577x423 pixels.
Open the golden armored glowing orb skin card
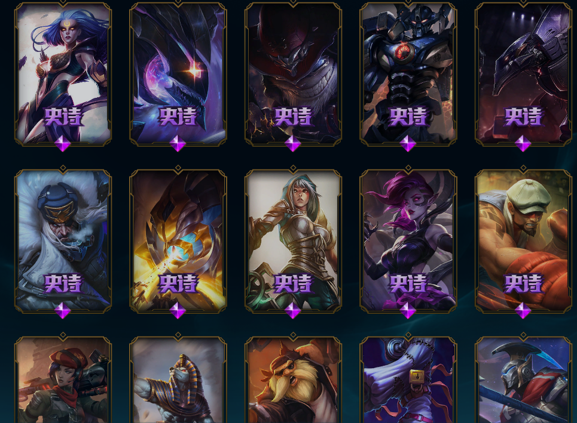pos(178,241)
